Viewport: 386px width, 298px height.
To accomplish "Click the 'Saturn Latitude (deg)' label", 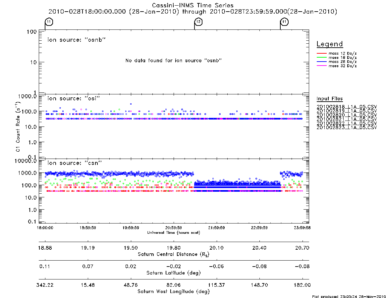I will click(x=174, y=273).
